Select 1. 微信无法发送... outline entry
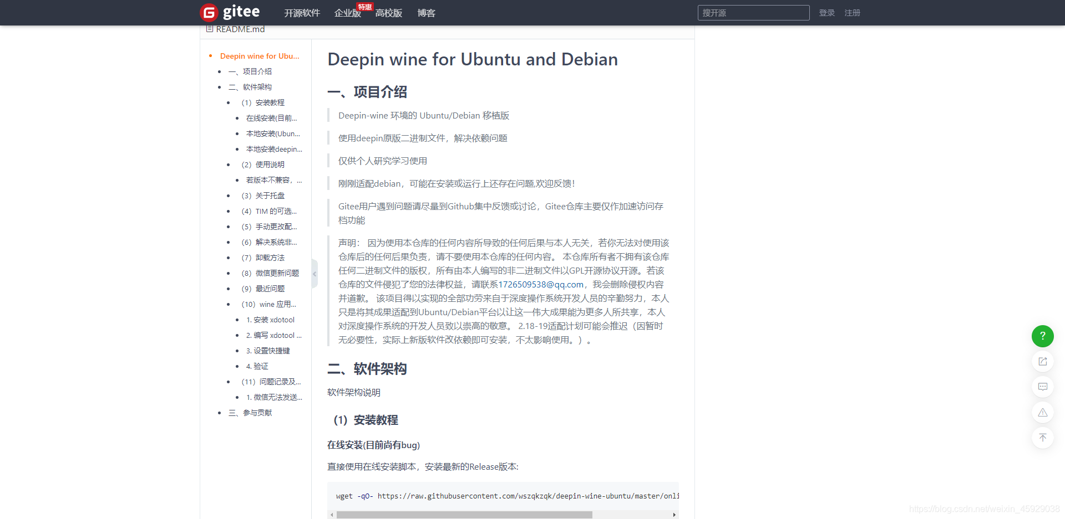 [274, 397]
